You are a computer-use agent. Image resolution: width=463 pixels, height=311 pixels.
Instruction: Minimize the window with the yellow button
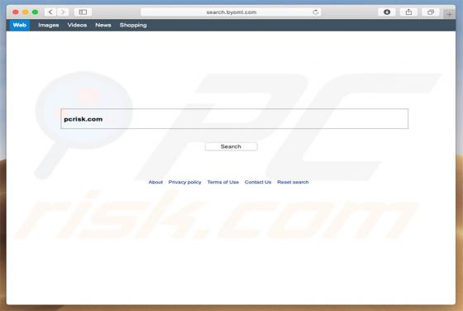pos(26,12)
